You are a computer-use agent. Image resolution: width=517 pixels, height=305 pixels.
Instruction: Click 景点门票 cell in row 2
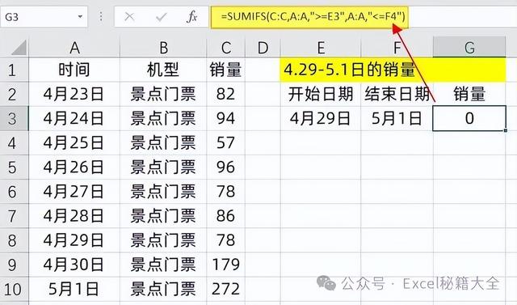coord(163,95)
